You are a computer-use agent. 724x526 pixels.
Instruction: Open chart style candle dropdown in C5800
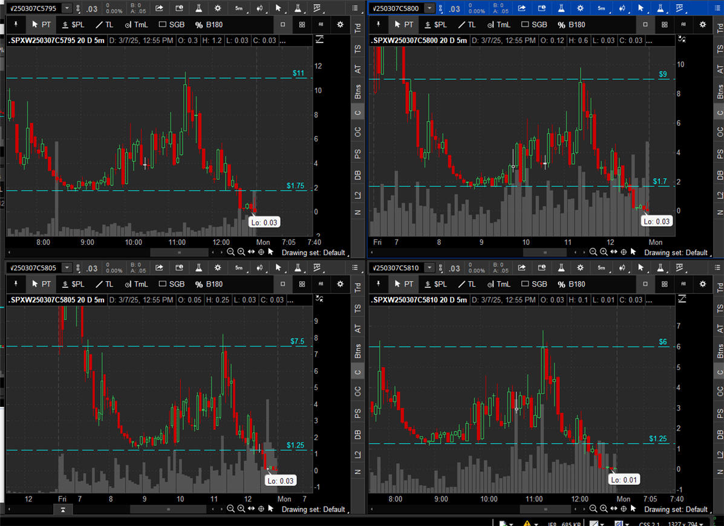(x=623, y=8)
